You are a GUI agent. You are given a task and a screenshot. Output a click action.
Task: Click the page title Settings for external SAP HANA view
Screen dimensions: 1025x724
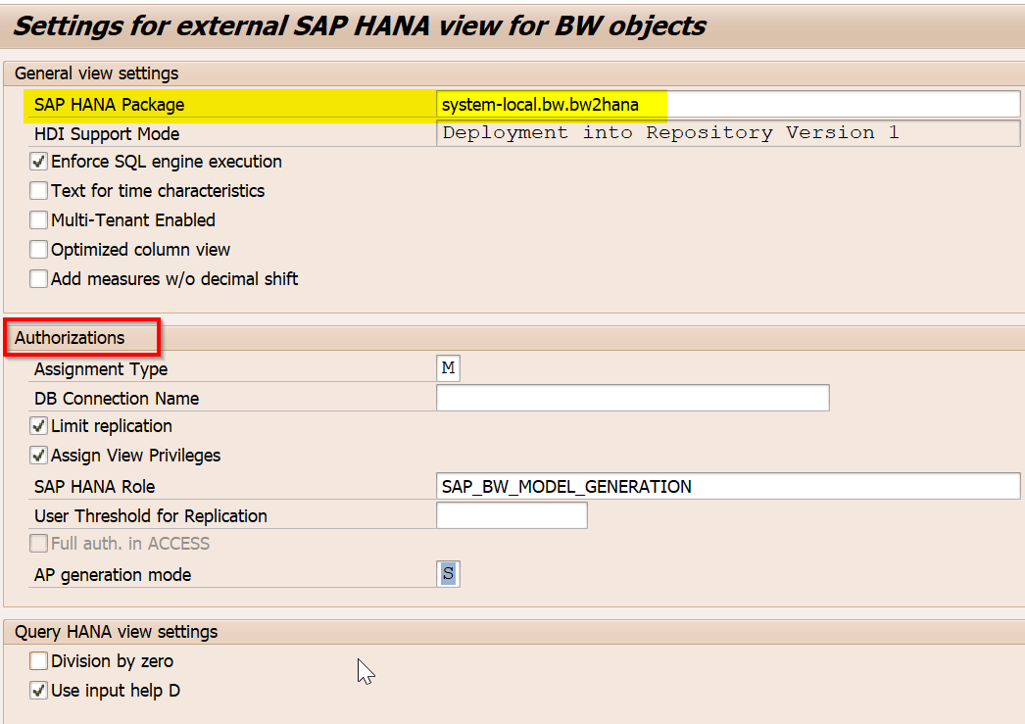click(x=360, y=26)
